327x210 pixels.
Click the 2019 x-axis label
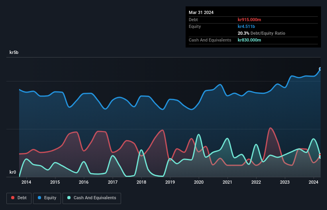click(x=170, y=182)
